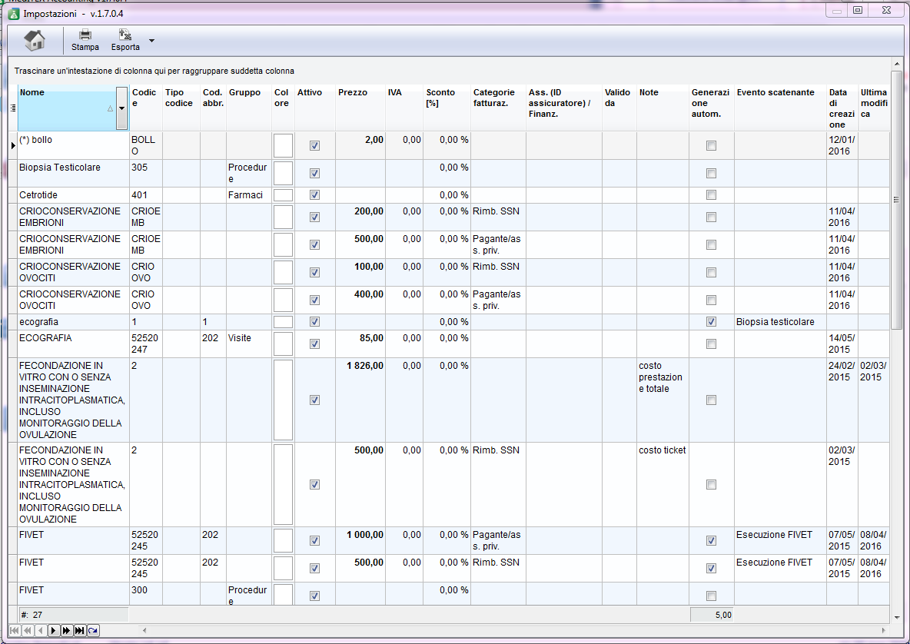Open the Nome column filter dropdown
This screenshot has width=910, height=644.
(121, 108)
